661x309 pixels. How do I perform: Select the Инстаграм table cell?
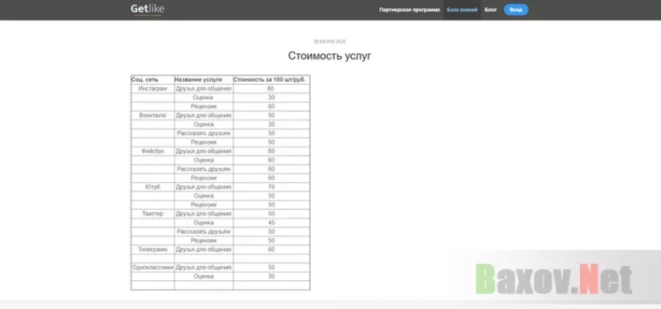point(153,89)
